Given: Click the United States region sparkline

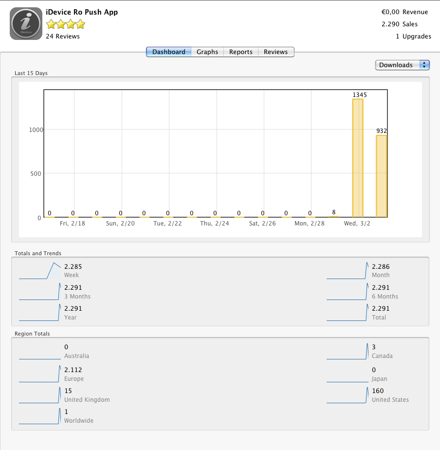Looking at the screenshot, I should pos(348,395).
